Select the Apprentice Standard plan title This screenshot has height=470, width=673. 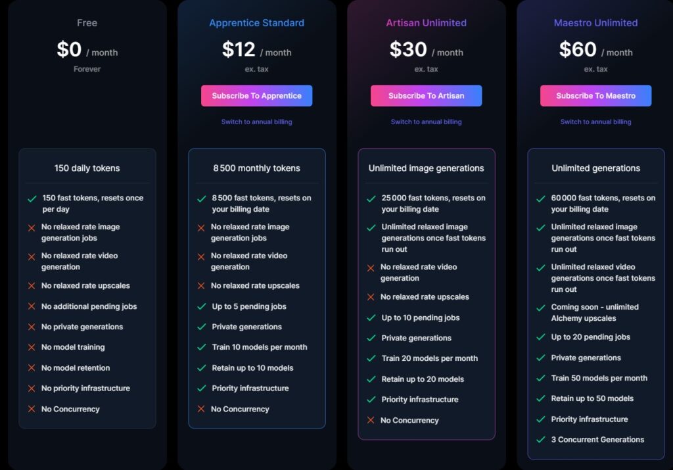[257, 23]
